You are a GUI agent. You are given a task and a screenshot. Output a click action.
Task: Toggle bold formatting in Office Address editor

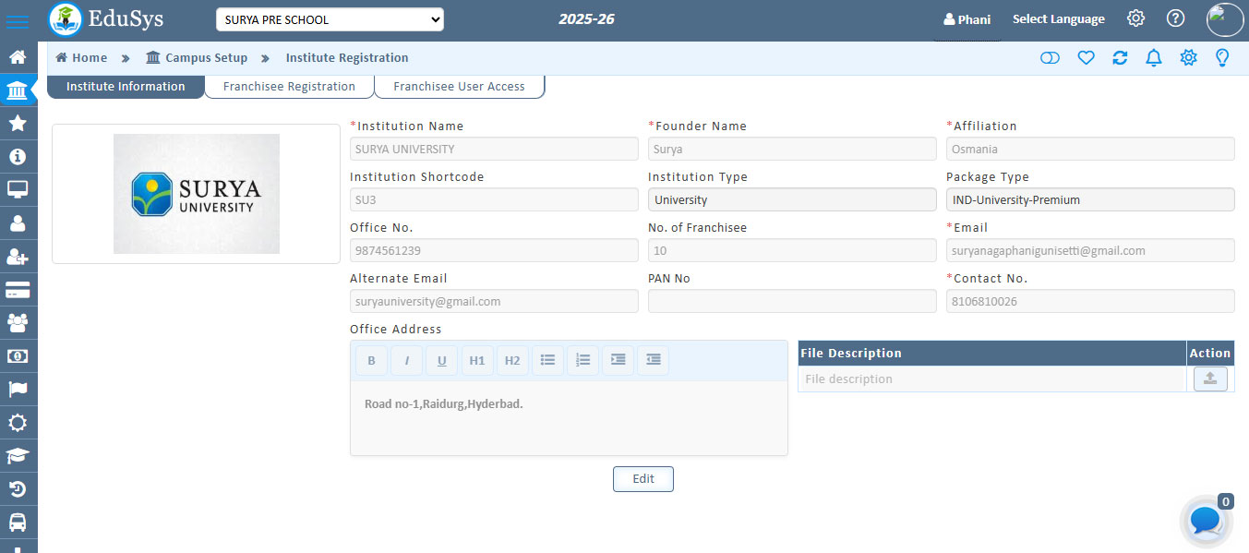pos(371,360)
